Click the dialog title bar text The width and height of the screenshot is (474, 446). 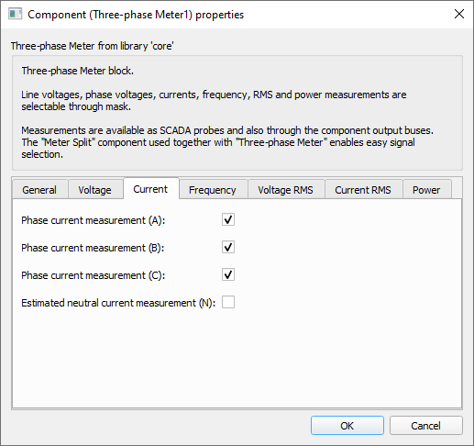click(136, 15)
